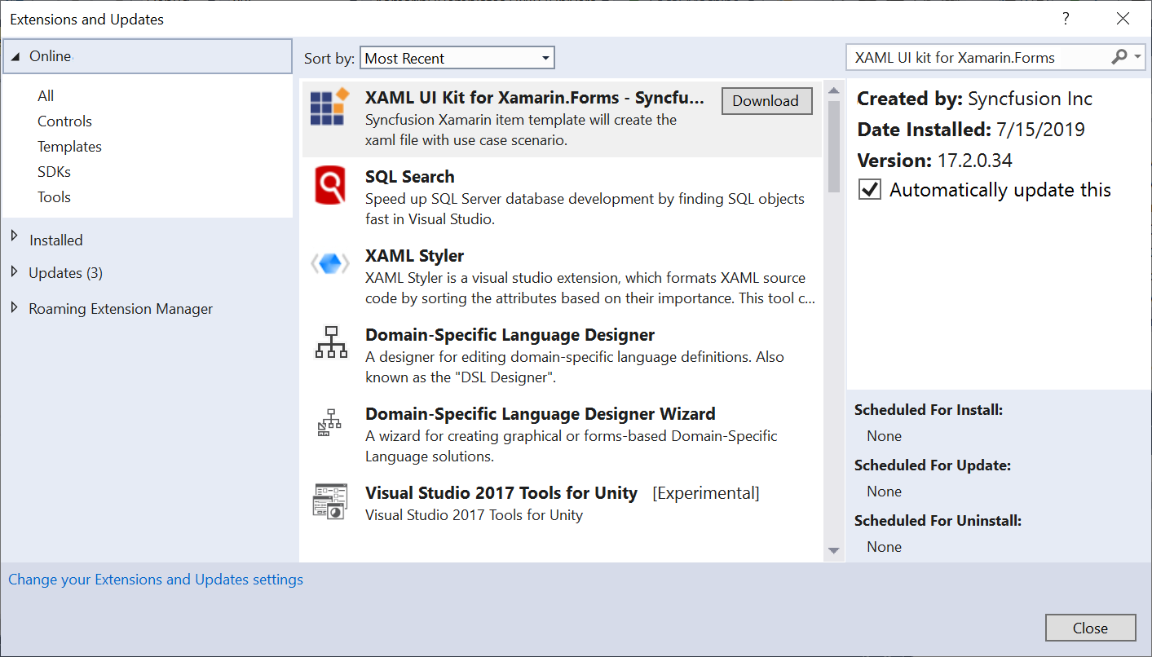Expand the Roaming Extension Manager category
This screenshot has width=1152, height=657.
click(x=14, y=307)
